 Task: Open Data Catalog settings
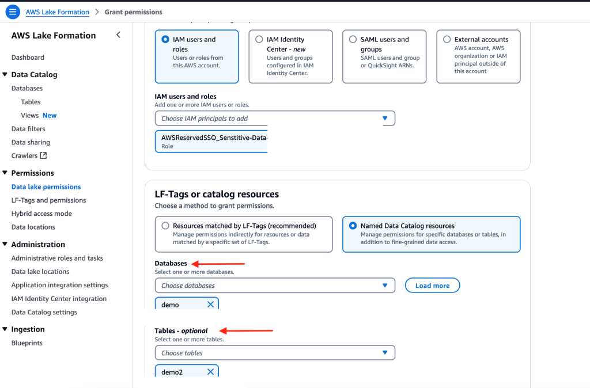tap(44, 312)
